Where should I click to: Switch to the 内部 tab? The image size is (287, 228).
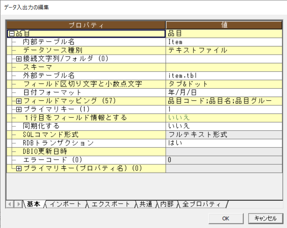(167, 204)
